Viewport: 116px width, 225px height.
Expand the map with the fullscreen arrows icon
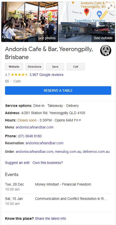click(110, 7)
